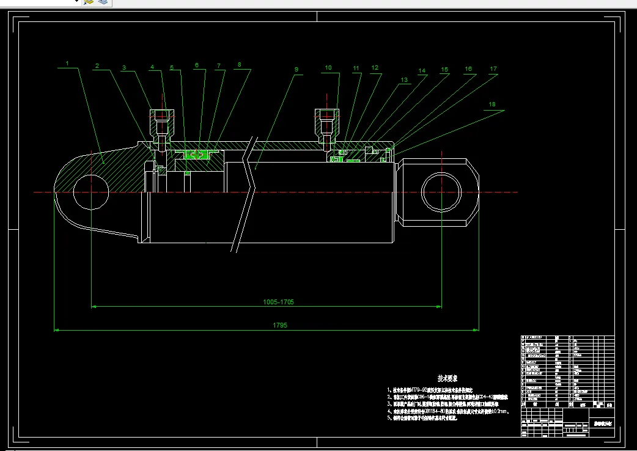The image size is (637, 451).
Task: Select part balloon number 18
Action: pyautogui.click(x=492, y=105)
